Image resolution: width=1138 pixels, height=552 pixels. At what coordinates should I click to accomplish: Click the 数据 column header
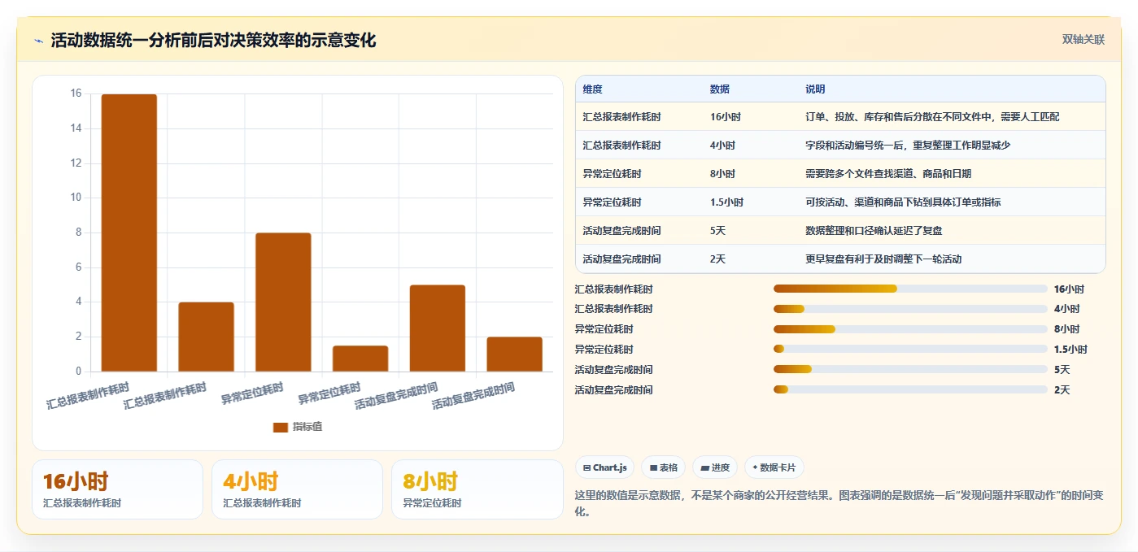tap(720, 89)
